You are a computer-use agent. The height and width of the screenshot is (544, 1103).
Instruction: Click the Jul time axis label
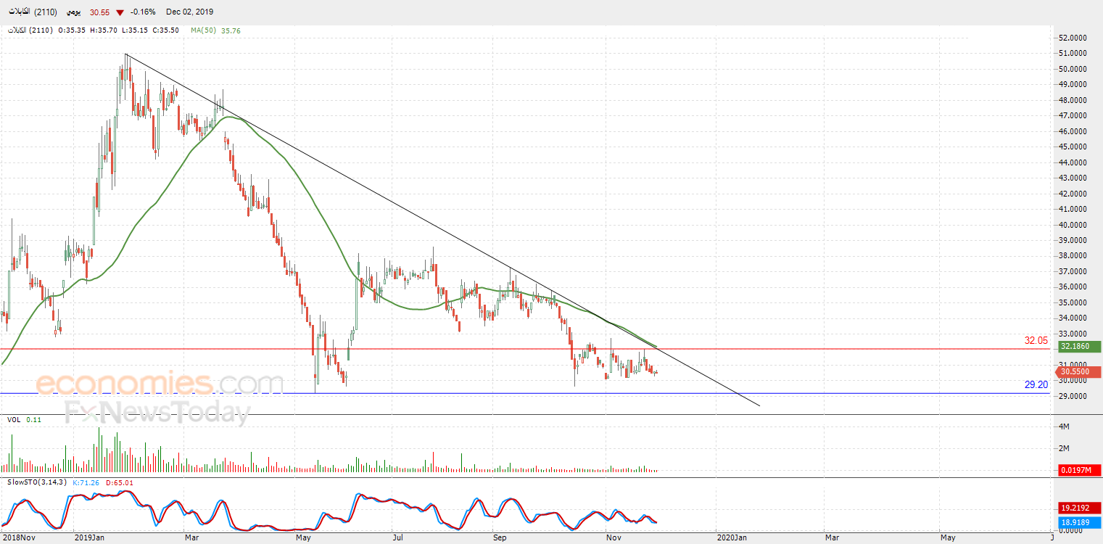[x=398, y=537]
